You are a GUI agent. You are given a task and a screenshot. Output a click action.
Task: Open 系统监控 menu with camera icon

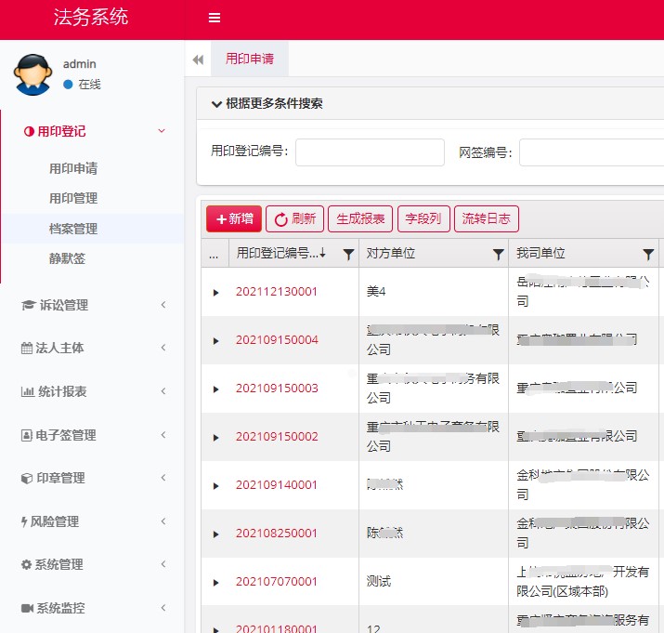click(x=93, y=608)
